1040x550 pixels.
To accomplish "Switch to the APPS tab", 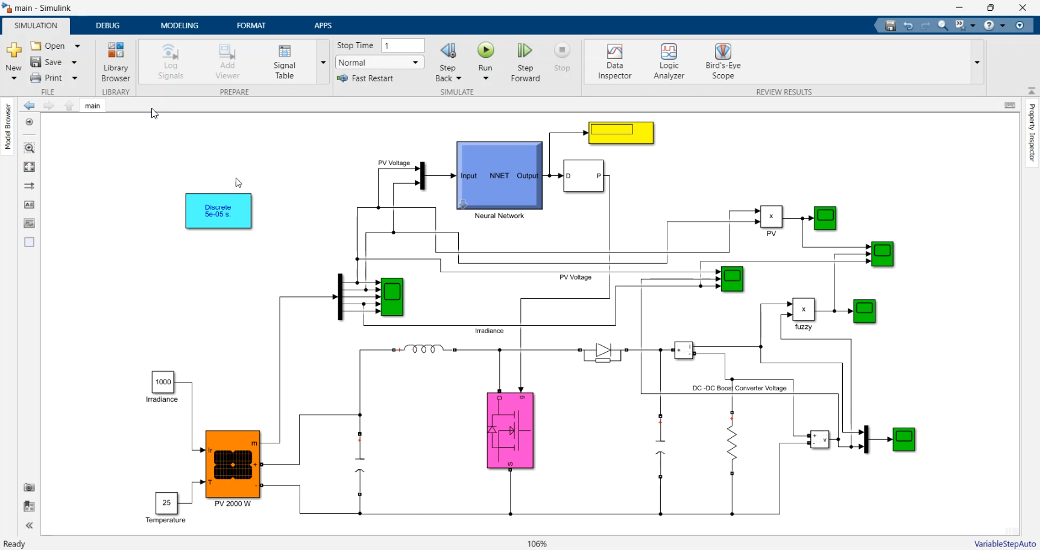I will point(323,25).
